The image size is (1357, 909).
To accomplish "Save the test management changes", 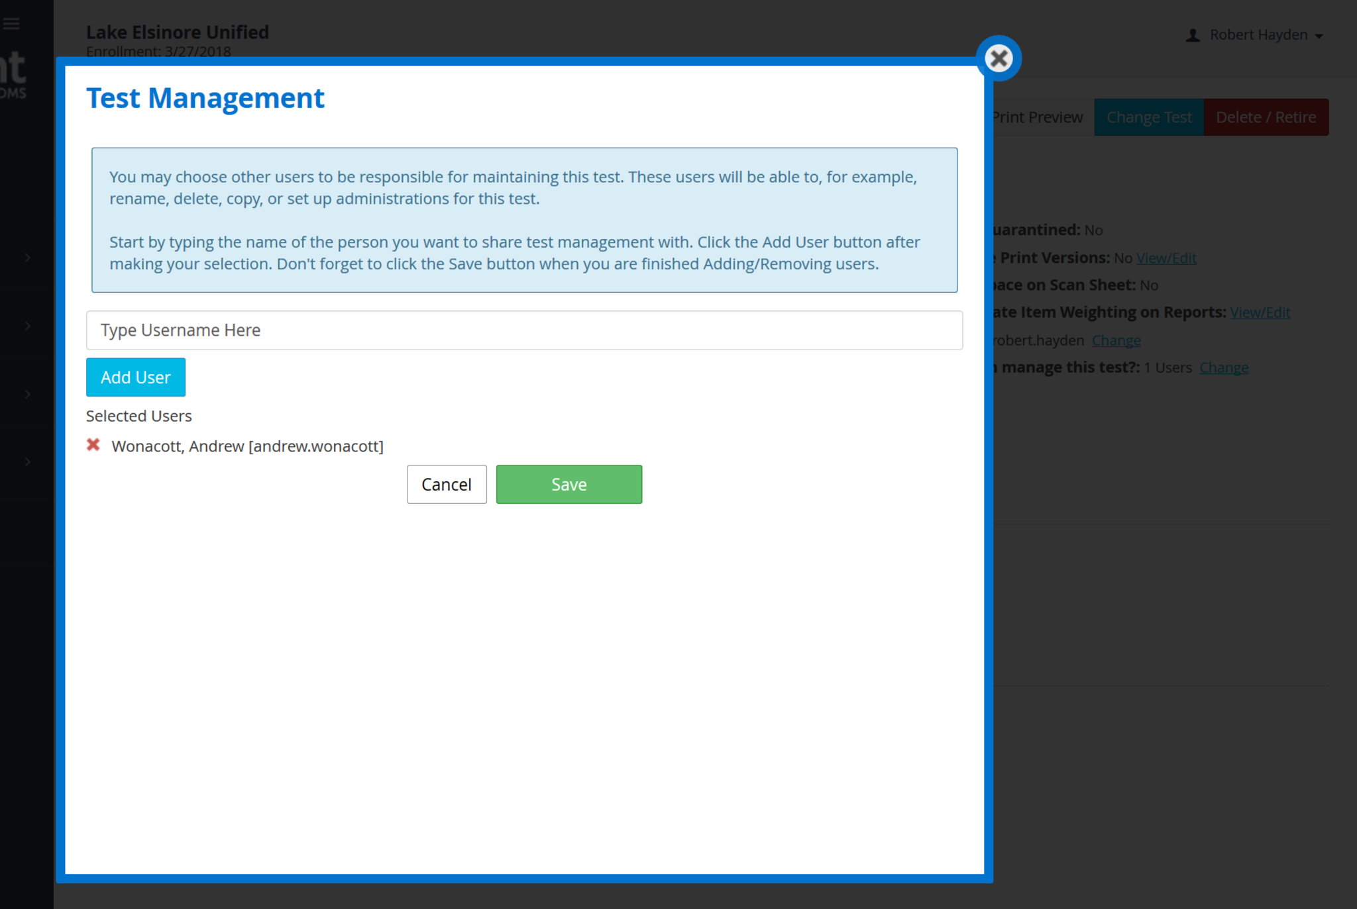I will click(x=569, y=485).
